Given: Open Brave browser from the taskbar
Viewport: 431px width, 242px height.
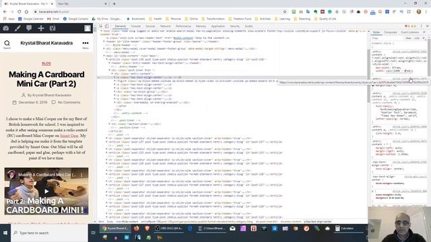Looking at the screenshot, I should [147, 228].
